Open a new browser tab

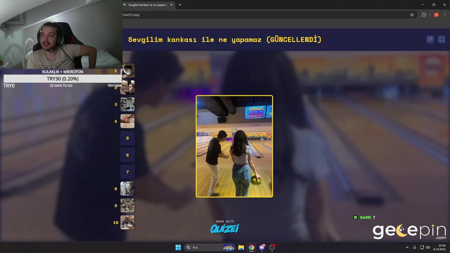coord(180,5)
